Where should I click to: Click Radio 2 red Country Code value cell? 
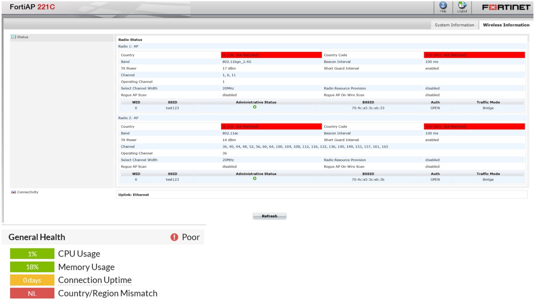[x=474, y=127]
